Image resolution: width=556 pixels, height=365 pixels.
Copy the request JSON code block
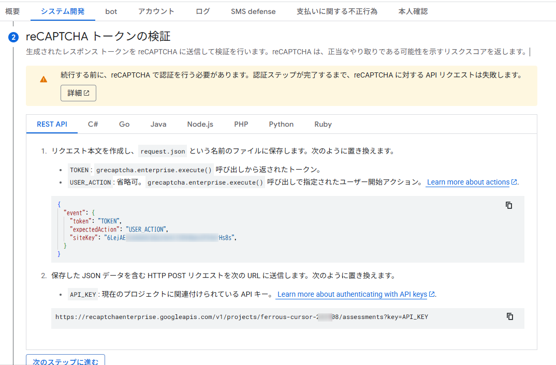click(509, 205)
